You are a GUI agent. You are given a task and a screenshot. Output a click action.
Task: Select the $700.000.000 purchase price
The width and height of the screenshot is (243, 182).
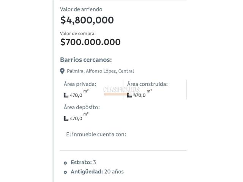[90, 42]
